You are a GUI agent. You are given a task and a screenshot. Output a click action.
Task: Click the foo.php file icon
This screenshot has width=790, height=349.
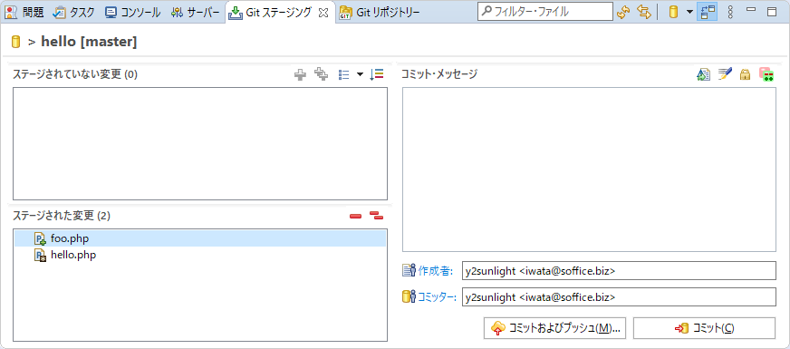40,239
